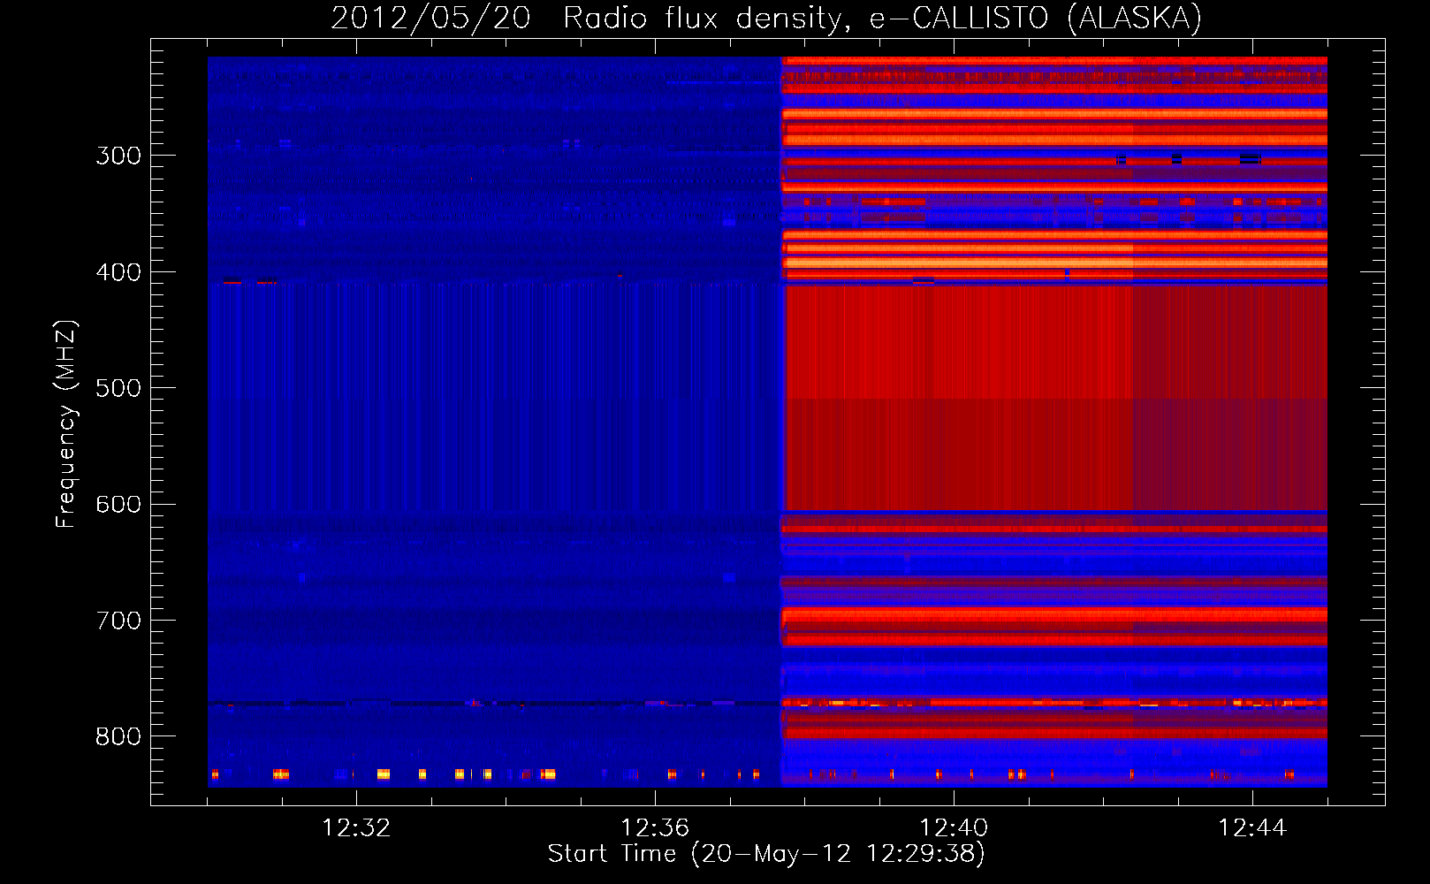Click the 12:40 time tick label
The width and height of the screenshot is (1430, 884).
click(954, 828)
